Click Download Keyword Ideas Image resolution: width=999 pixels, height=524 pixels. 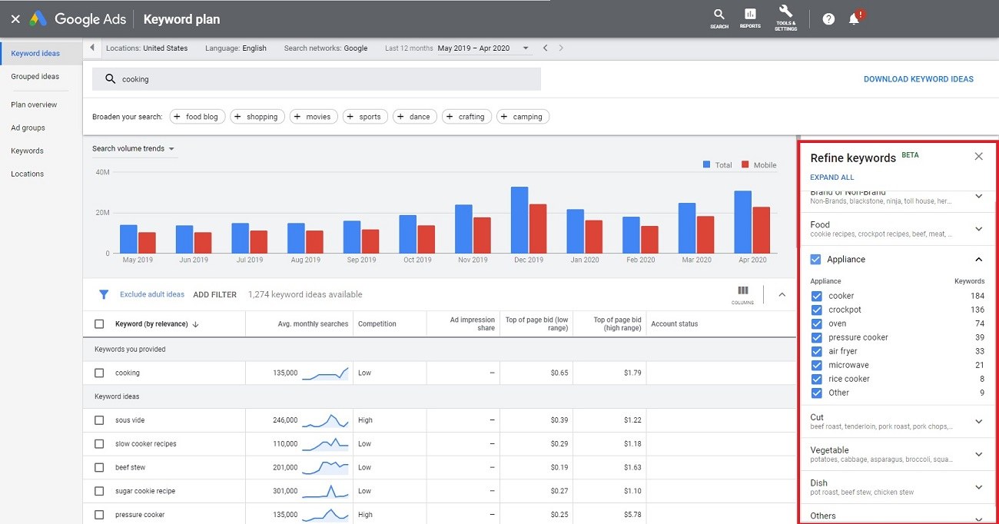[918, 79]
